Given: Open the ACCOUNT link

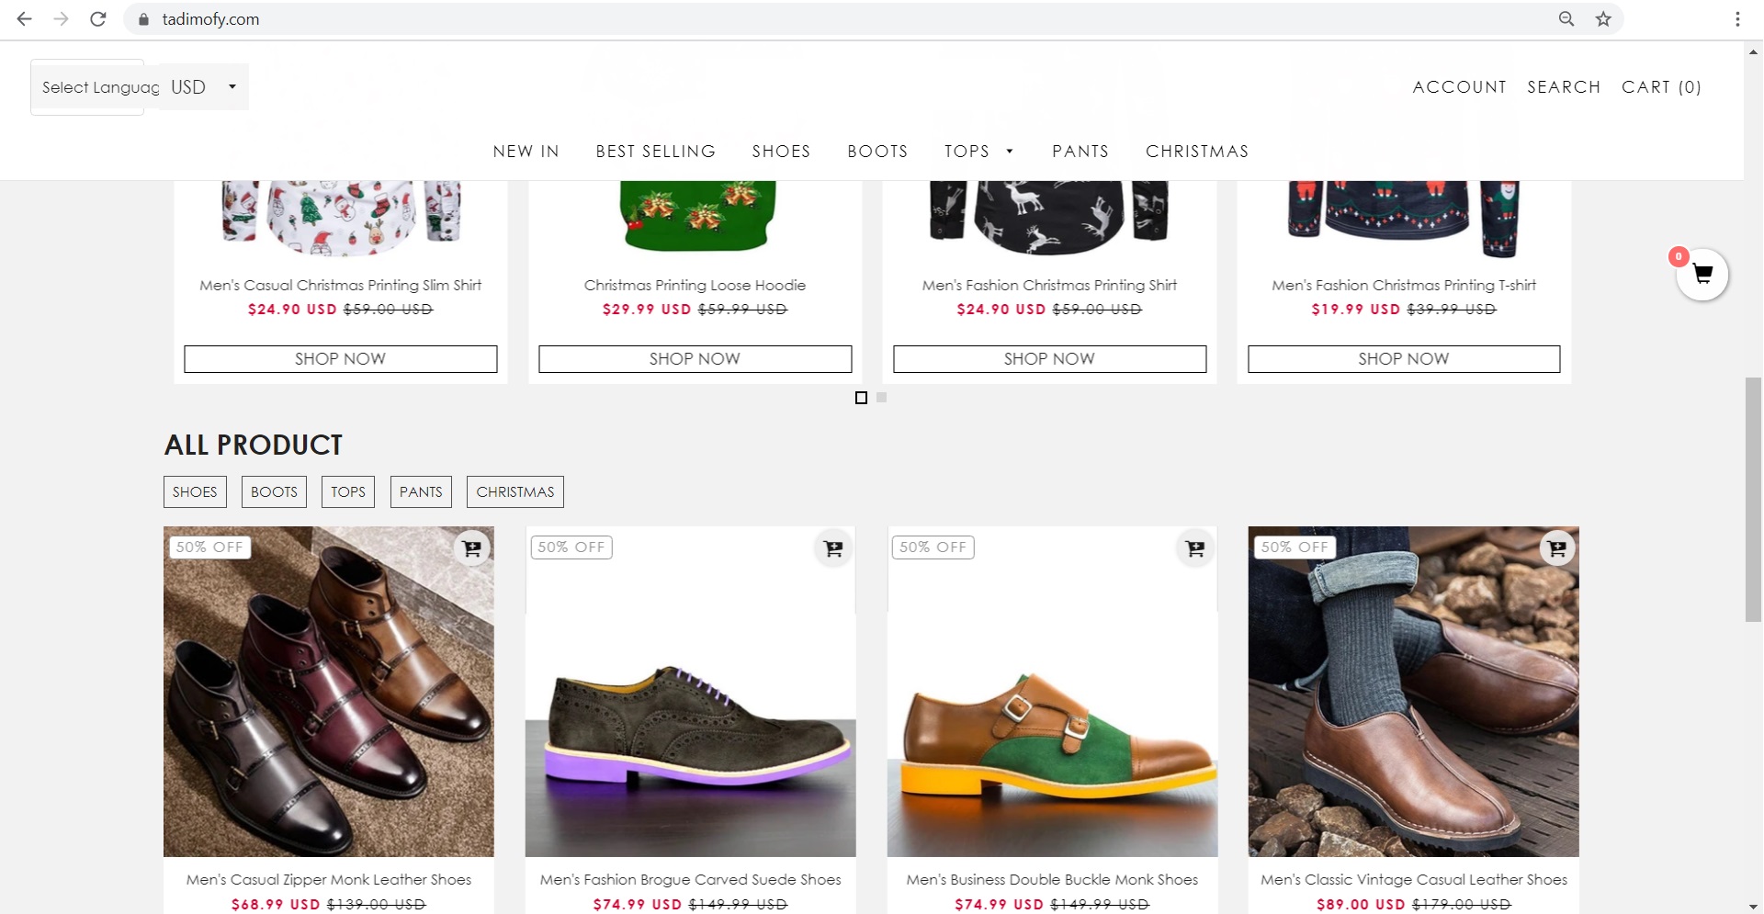Looking at the screenshot, I should tap(1459, 87).
